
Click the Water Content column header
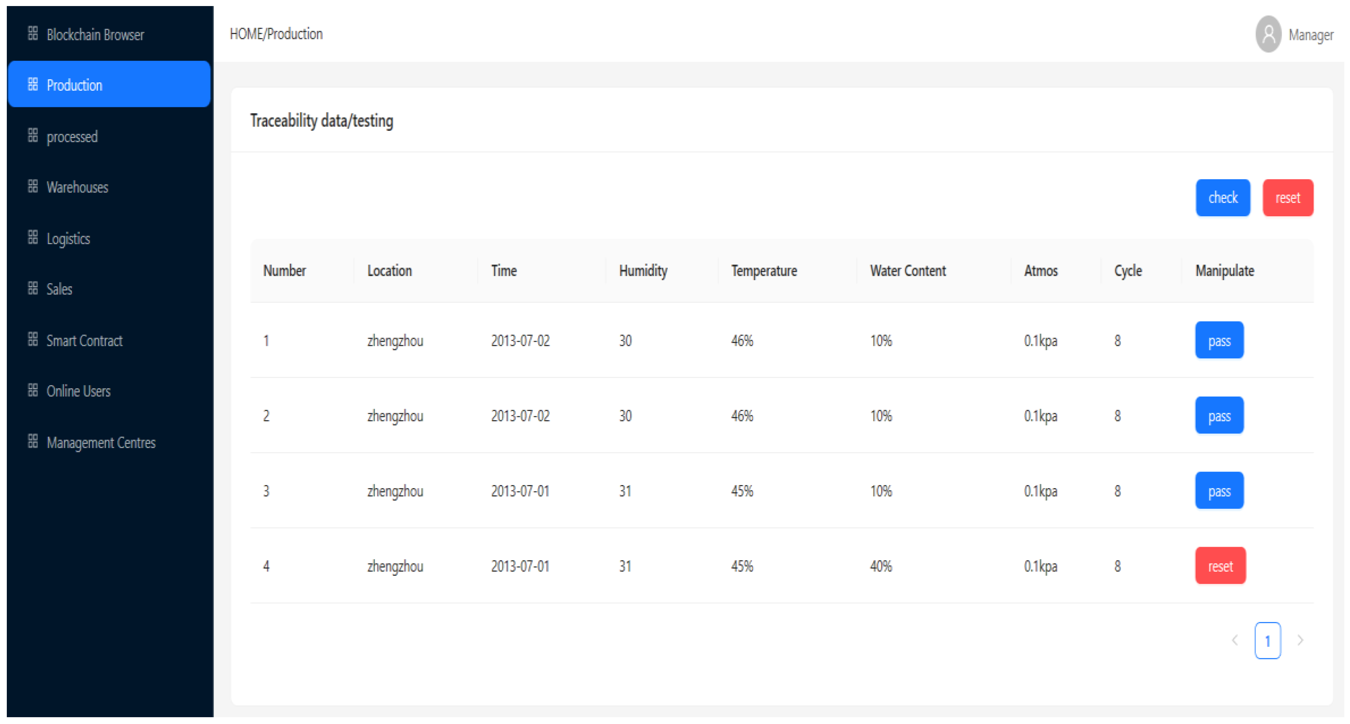(x=908, y=271)
